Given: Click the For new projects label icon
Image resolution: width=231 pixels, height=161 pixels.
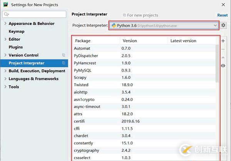Looking at the screenshot, I should click(x=124, y=15).
